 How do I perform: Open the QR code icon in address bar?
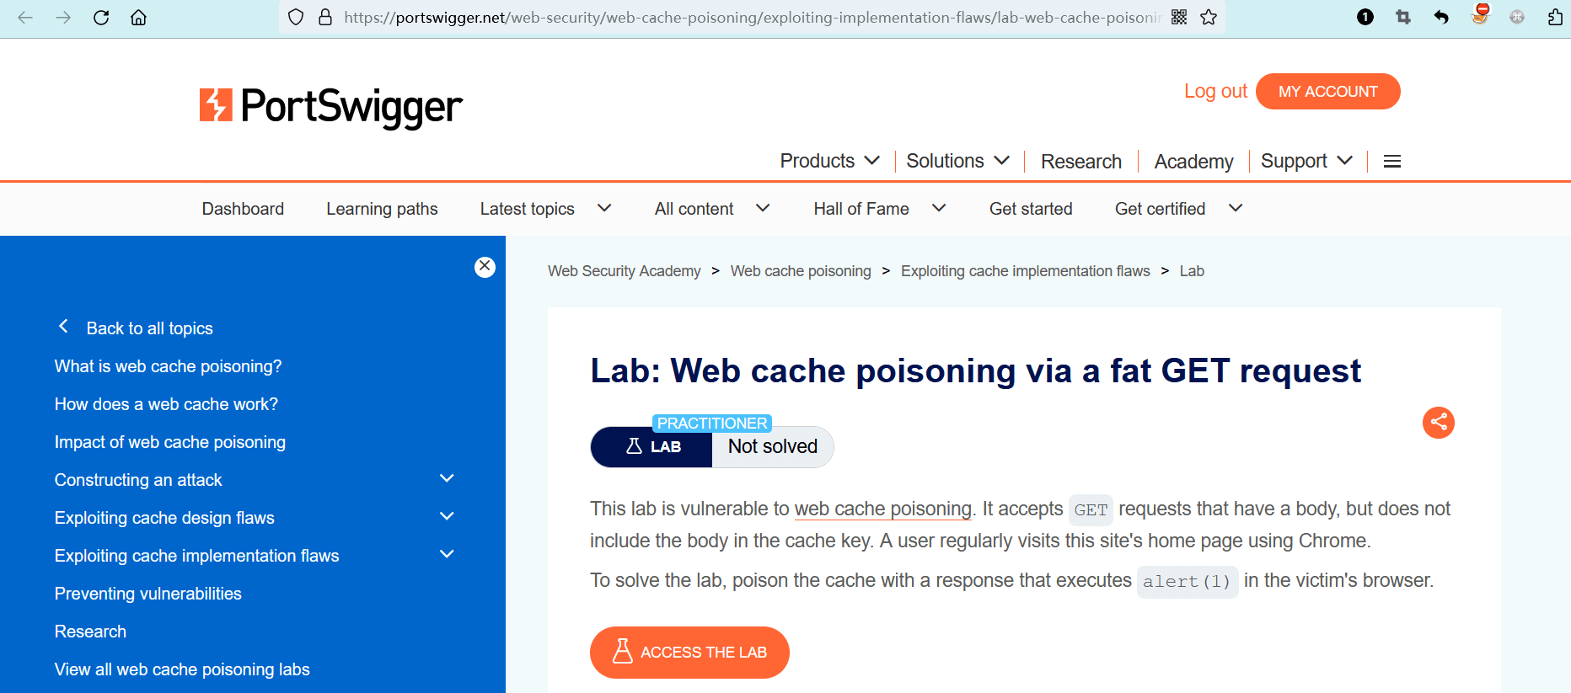pos(1179,18)
